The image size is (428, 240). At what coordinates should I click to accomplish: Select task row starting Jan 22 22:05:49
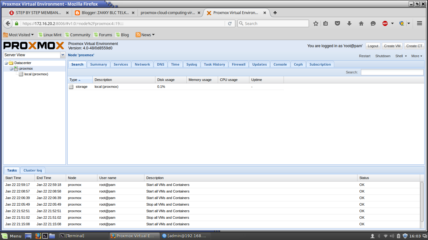coord(211,204)
